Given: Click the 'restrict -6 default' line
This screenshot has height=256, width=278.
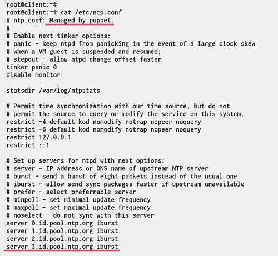Looking at the screenshot, I should click(x=103, y=129).
